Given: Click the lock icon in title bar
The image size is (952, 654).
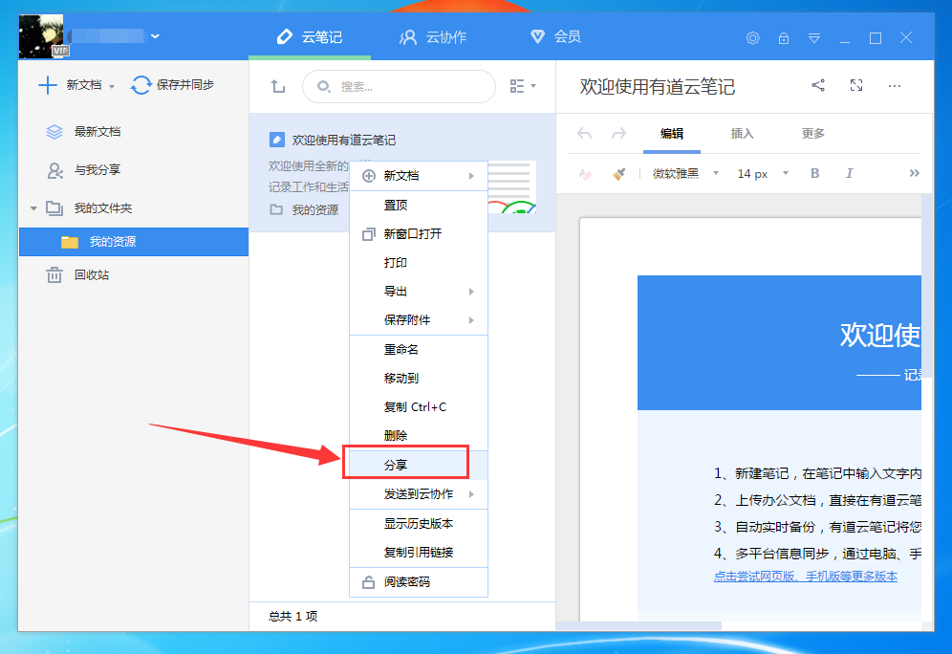Looking at the screenshot, I should [784, 38].
